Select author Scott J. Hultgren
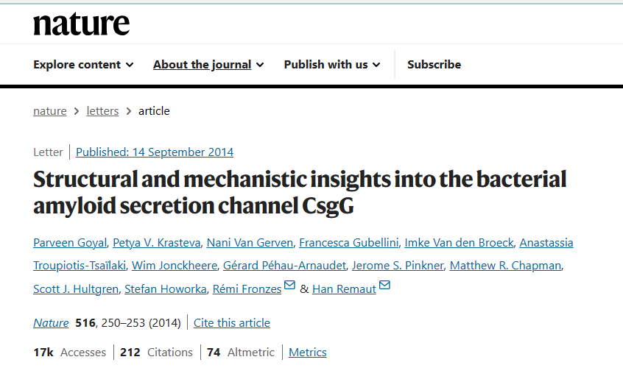 (76, 289)
